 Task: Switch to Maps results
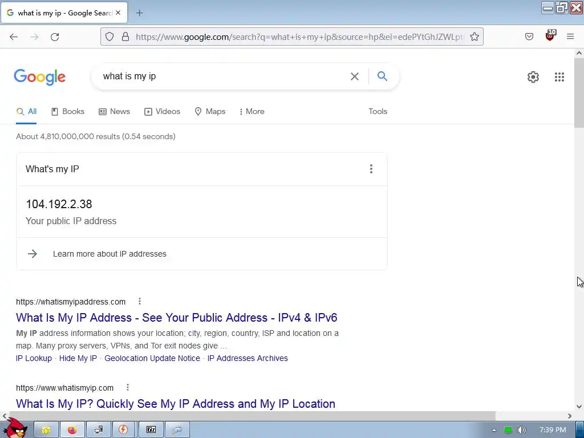tap(210, 111)
